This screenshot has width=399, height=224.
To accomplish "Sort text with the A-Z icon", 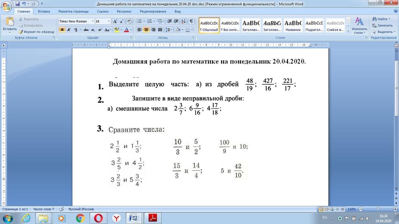I will 183,21.
